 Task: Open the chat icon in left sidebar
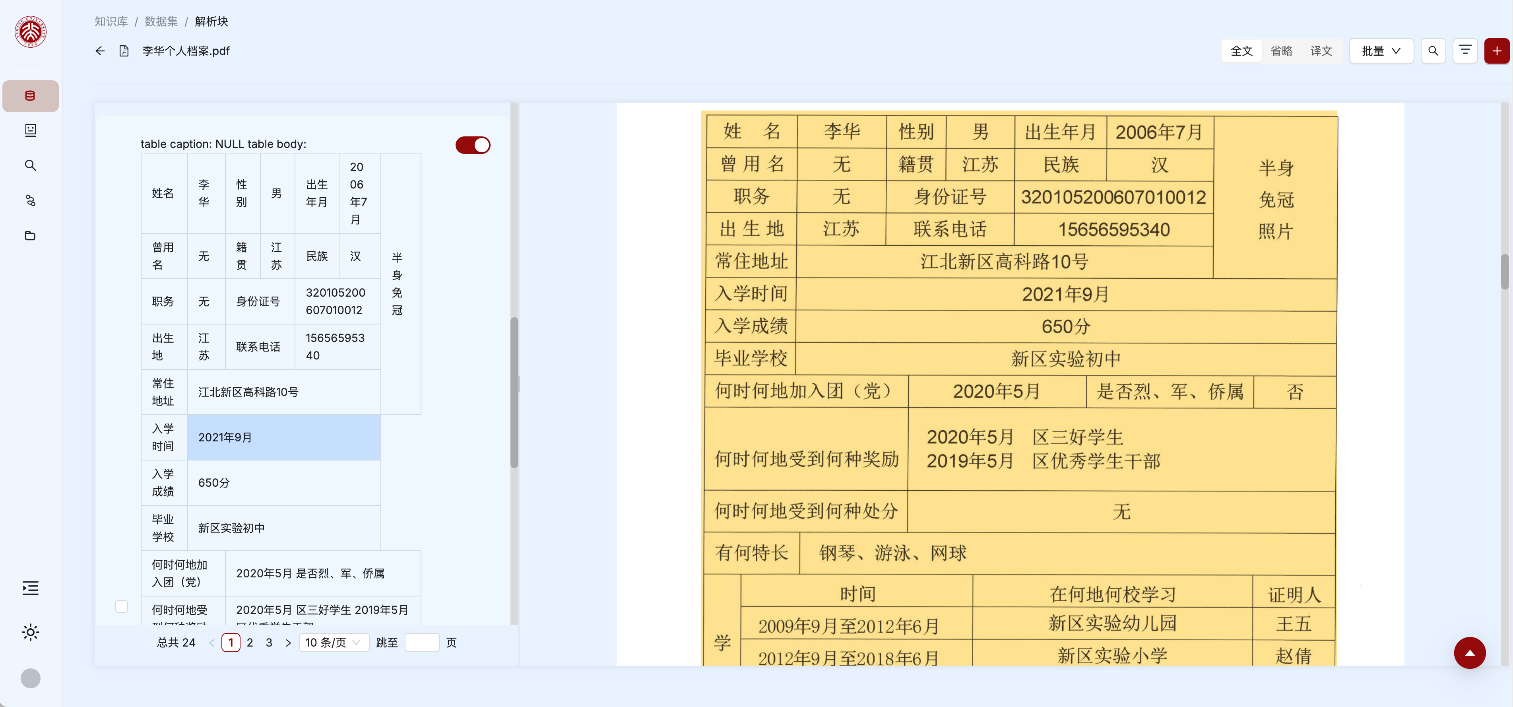tap(31, 130)
